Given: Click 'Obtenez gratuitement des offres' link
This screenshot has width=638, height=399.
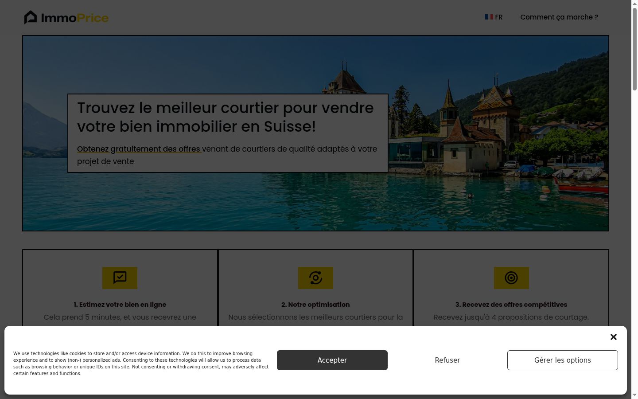Looking at the screenshot, I should 139,149.
